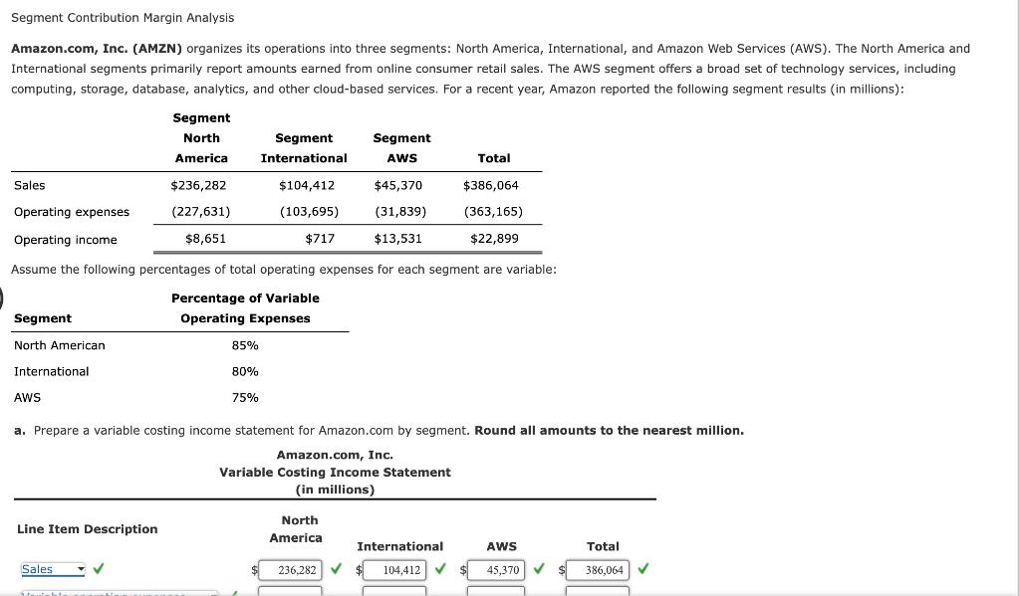
Task: Click the Segment Contribution Margin Analysis title
Action: coord(122,17)
